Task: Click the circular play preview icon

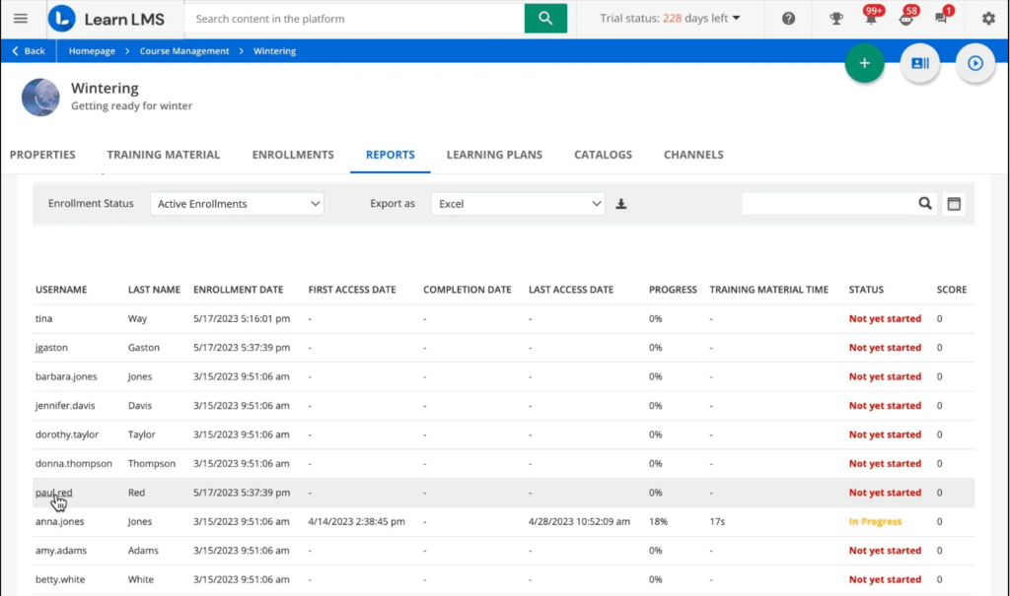Action: tap(974, 63)
